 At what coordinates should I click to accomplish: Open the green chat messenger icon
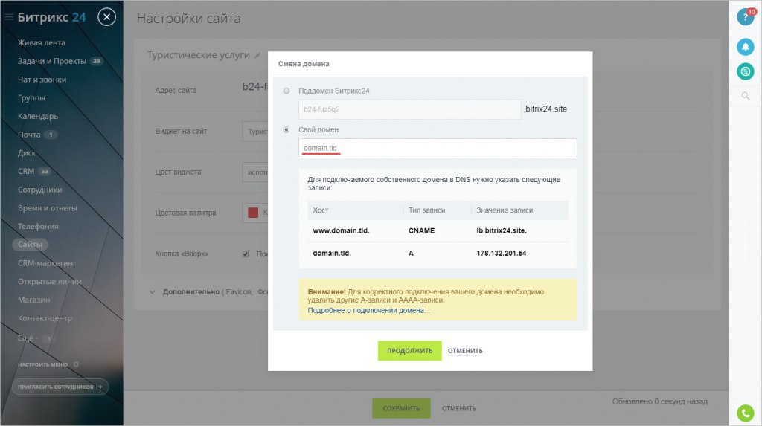click(x=745, y=71)
